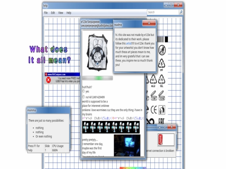Click the PP 5 recycling symbol

(x=162, y=65)
